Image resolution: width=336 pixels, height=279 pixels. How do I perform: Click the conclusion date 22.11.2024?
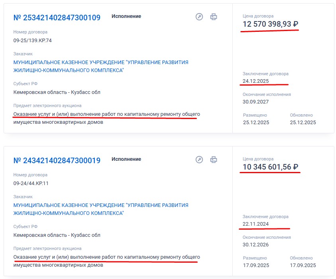255,224
